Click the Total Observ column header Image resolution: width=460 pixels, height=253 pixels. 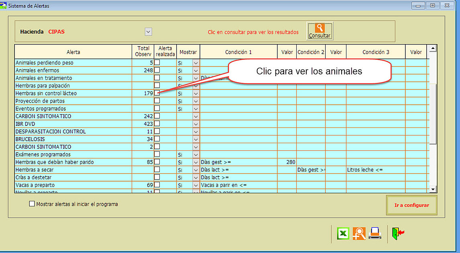143,51
